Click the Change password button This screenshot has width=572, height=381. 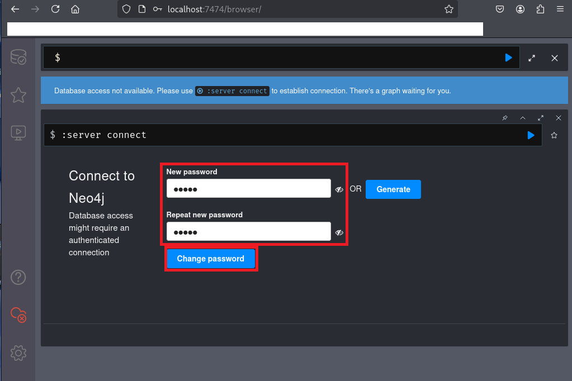coord(210,259)
